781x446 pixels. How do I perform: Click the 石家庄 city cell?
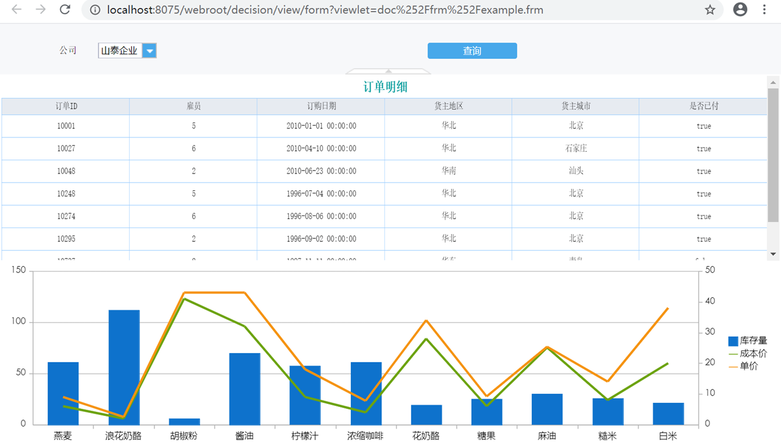(x=576, y=149)
